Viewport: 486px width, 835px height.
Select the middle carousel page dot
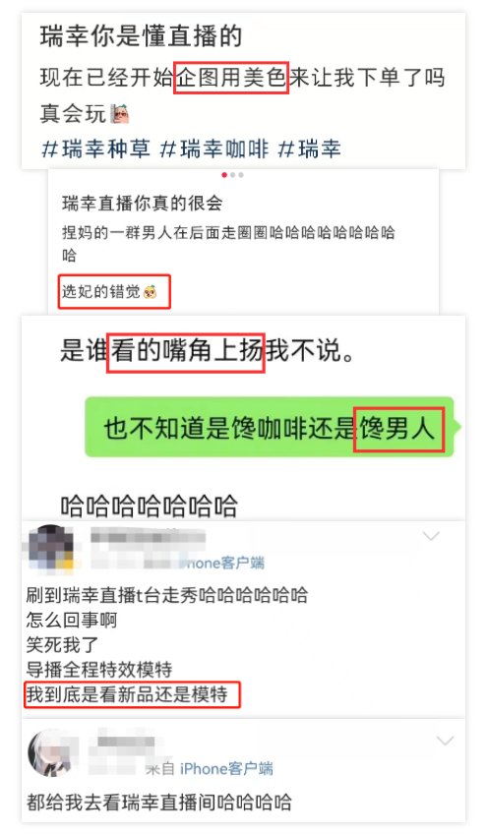pos(233,175)
